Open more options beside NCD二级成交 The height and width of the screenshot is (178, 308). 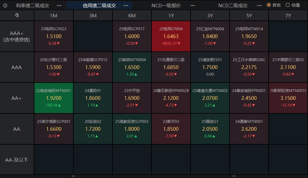tap(260, 5)
